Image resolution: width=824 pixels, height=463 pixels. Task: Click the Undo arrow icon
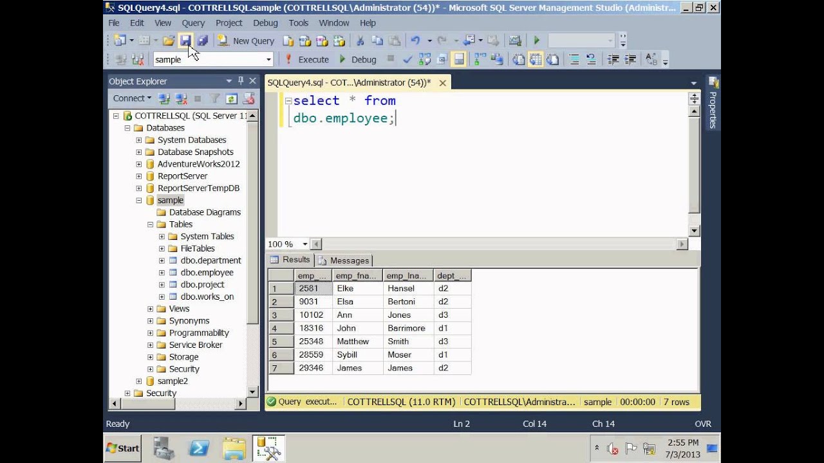(x=415, y=41)
